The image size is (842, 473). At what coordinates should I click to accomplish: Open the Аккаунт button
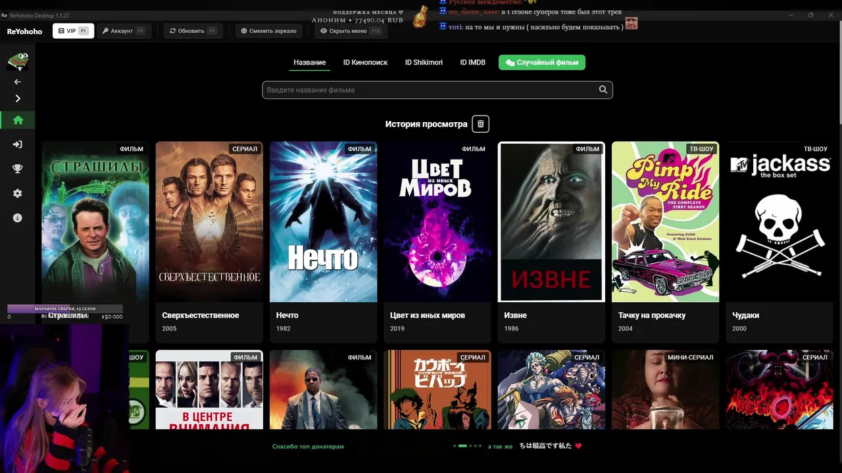tap(124, 31)
